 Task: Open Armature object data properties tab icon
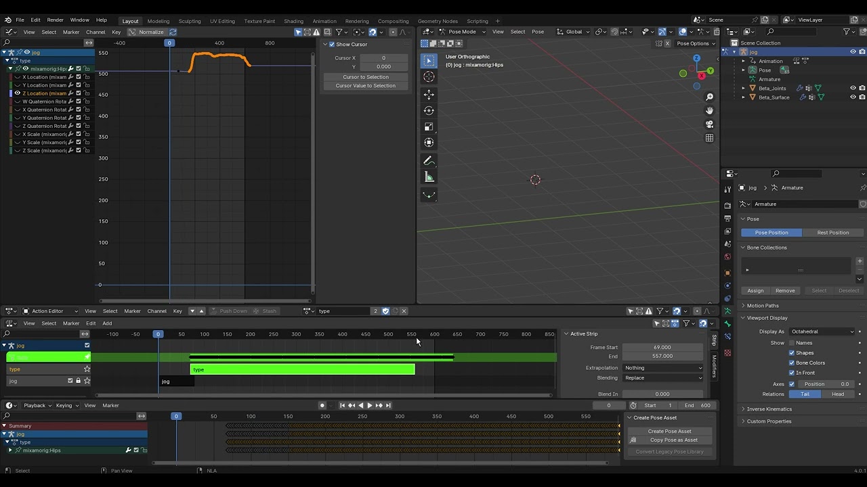point(727,311)
